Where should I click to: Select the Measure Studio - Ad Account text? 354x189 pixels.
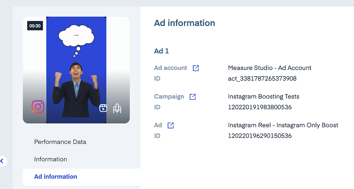tap(269, 68)
